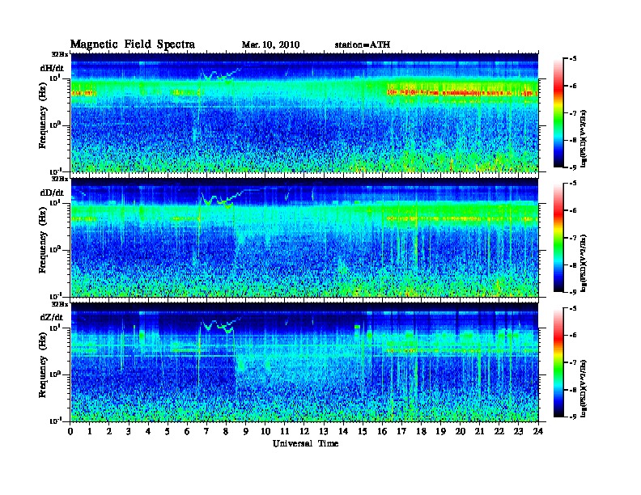Click hour label "10" on Universal Time axis
Viewport: 641px width, 495px height.
pos(265,431)
